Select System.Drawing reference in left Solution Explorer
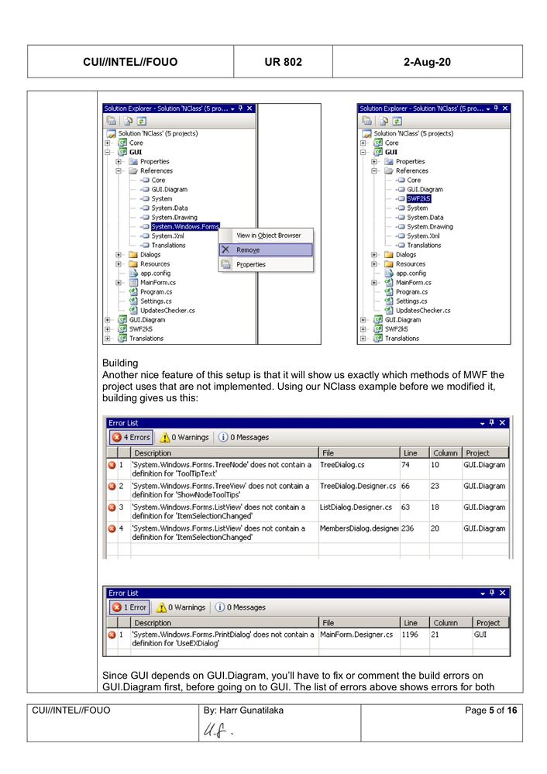547x774 pixels. 174,217
